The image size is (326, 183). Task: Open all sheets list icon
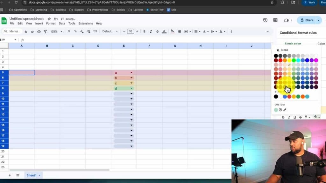(x=18, y=175)
